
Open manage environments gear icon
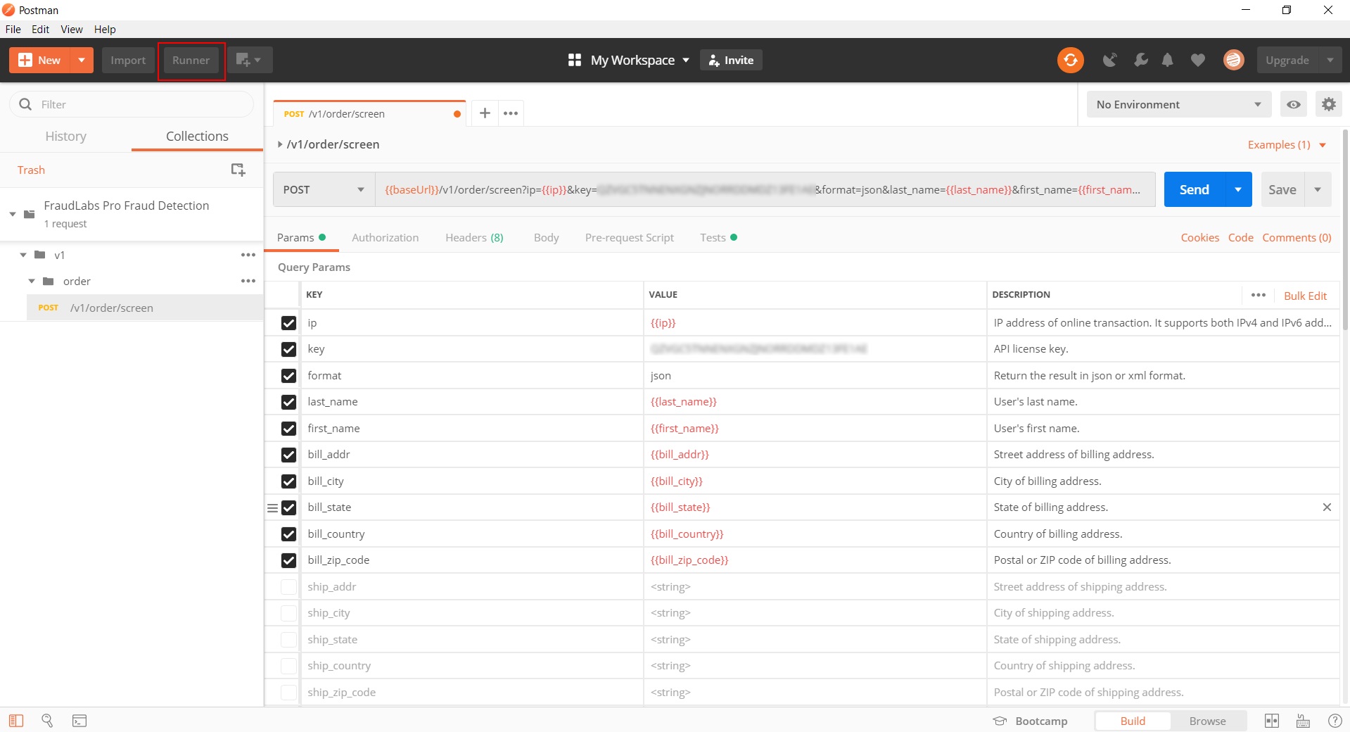click(1328, 104)
